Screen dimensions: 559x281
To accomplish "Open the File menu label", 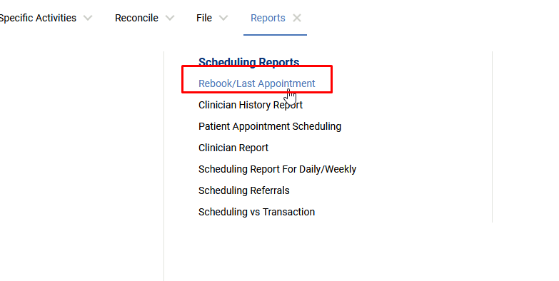I will click(x=204, y=18).
